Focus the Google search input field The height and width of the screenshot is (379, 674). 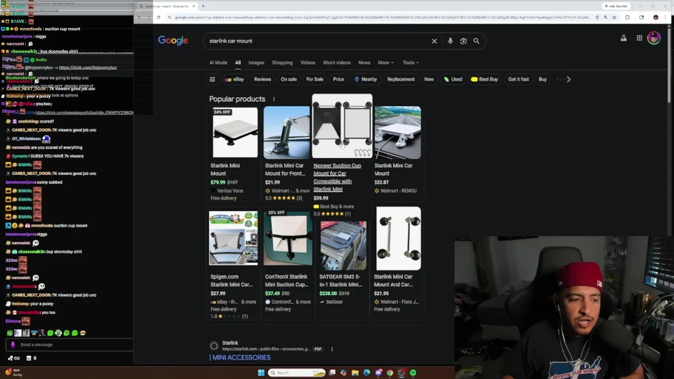316,41
